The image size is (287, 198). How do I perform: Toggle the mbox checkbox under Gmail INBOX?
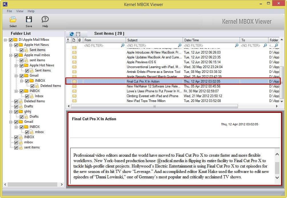(27, 132)
